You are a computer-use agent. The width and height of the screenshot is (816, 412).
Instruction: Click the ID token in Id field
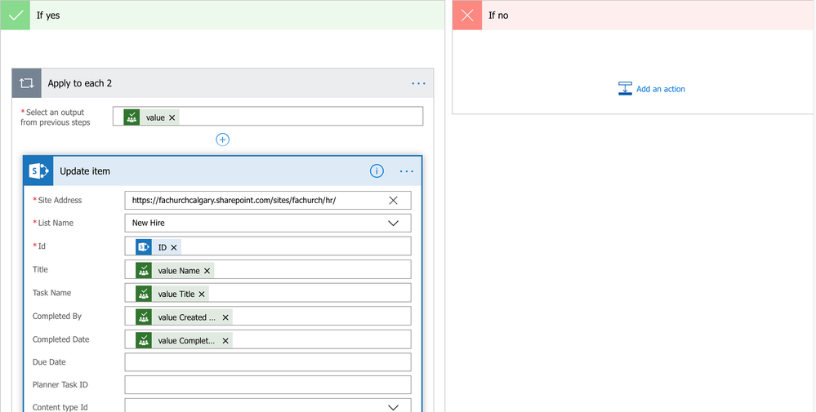tap(158, 247)
